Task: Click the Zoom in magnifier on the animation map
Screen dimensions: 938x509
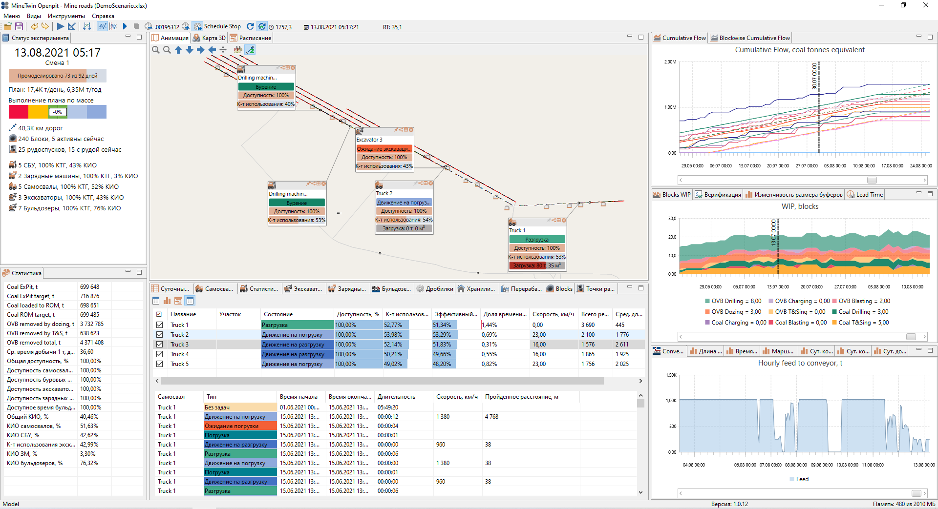Action: tap(156, 50)
